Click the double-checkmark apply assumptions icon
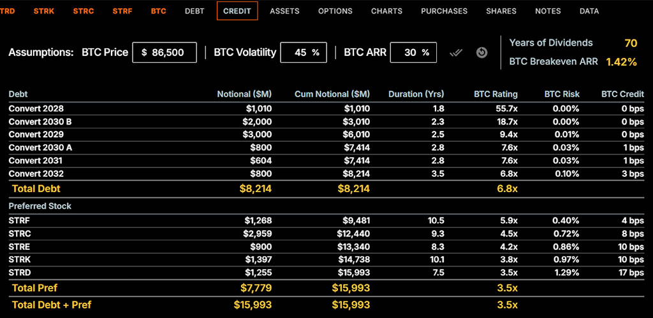 click(x=455, y=53)
